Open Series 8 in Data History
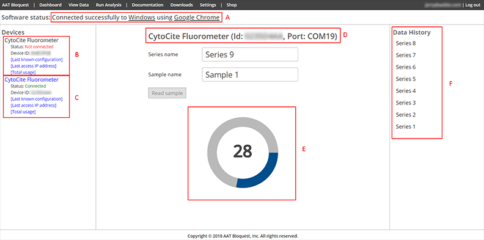Viewport: 484px width, 240px height. [x=406, y=43]
